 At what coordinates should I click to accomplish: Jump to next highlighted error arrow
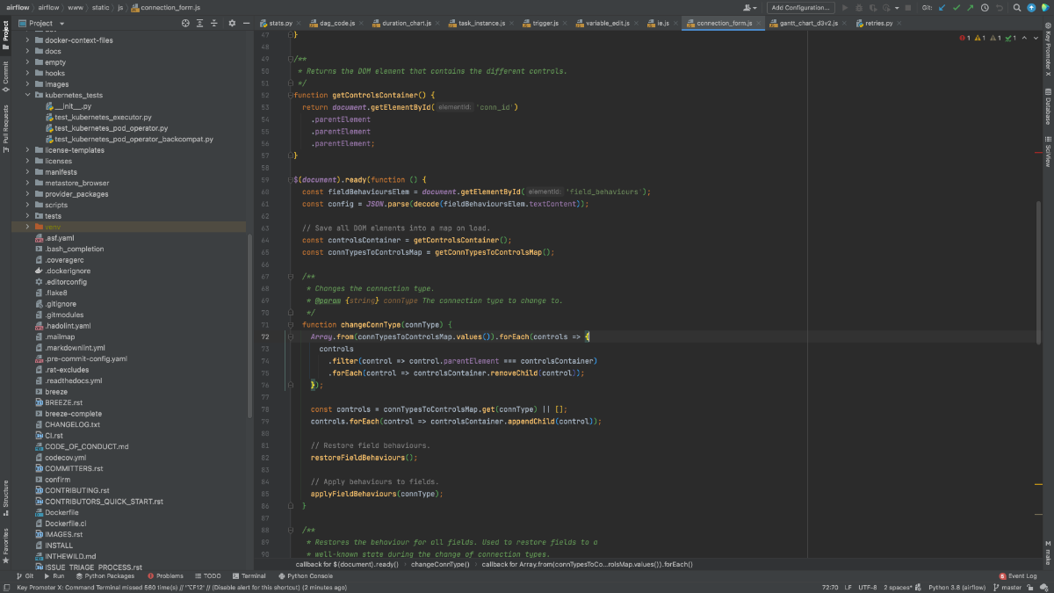tap(1036, 38)
